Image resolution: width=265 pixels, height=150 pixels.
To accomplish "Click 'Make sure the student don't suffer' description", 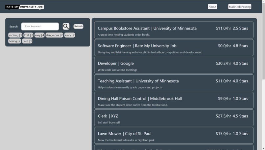I will point(133,105).
